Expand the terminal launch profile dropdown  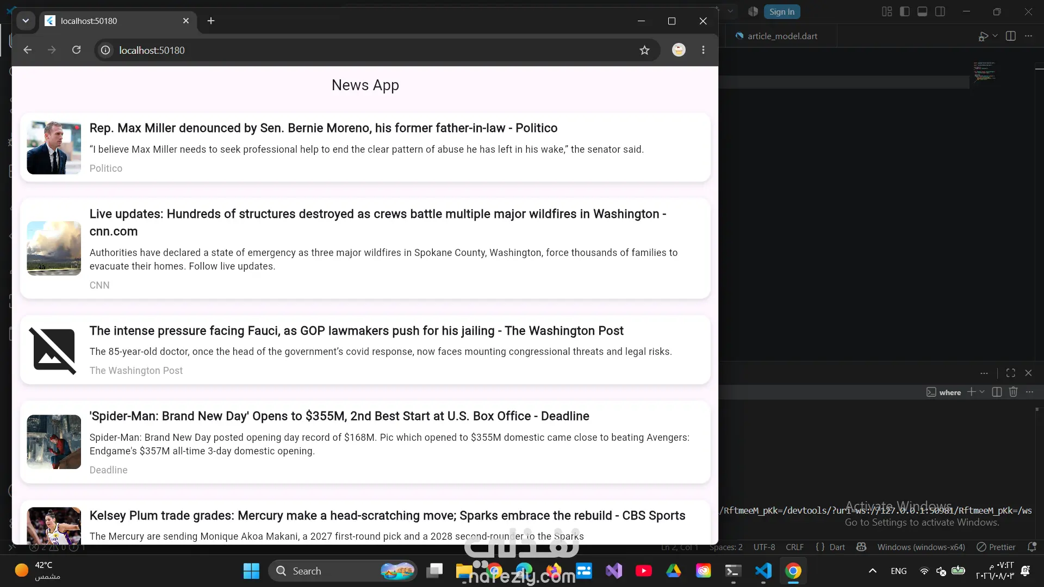pyautogui.click(x=982, y=392)
